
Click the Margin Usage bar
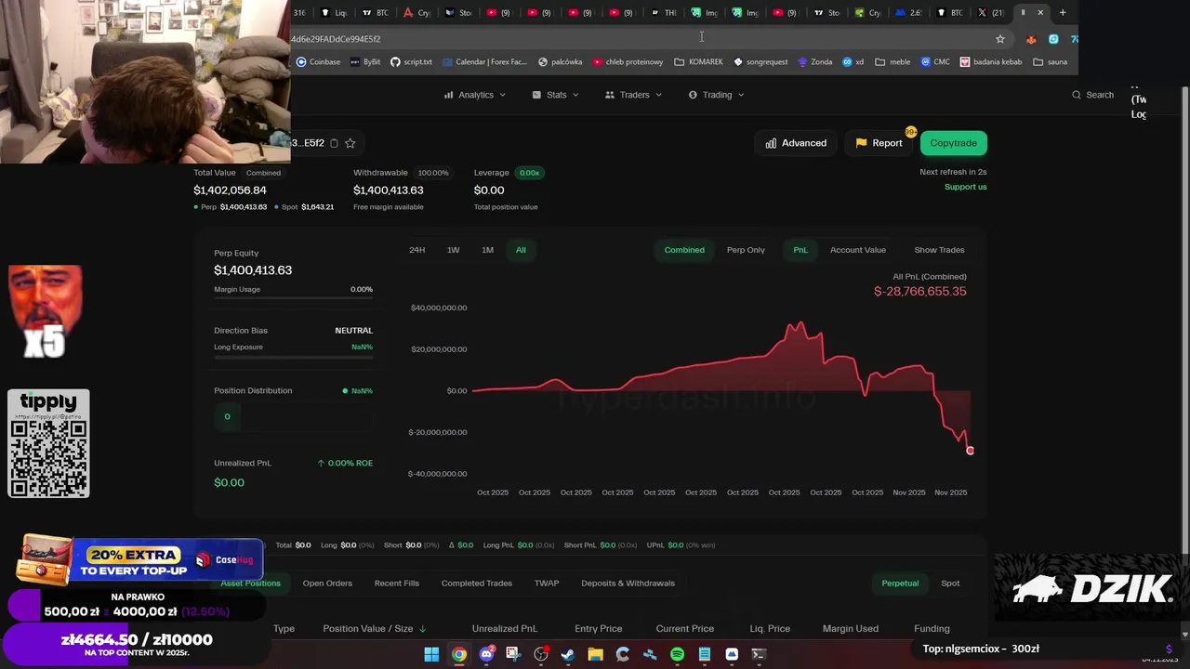pyautogui.click(x=293, y=299)
